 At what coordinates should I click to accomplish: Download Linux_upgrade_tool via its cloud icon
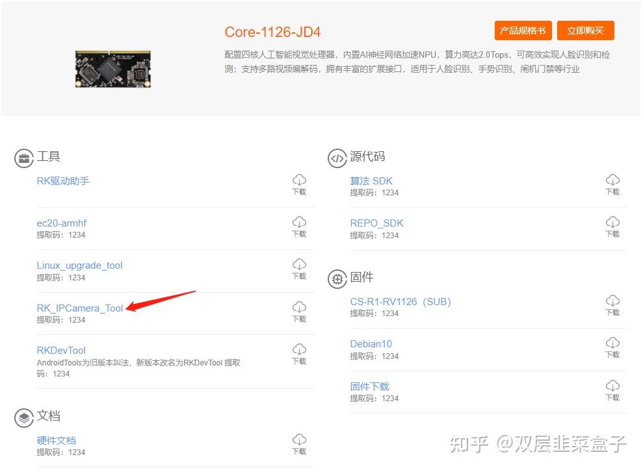(x=299, y=264)
